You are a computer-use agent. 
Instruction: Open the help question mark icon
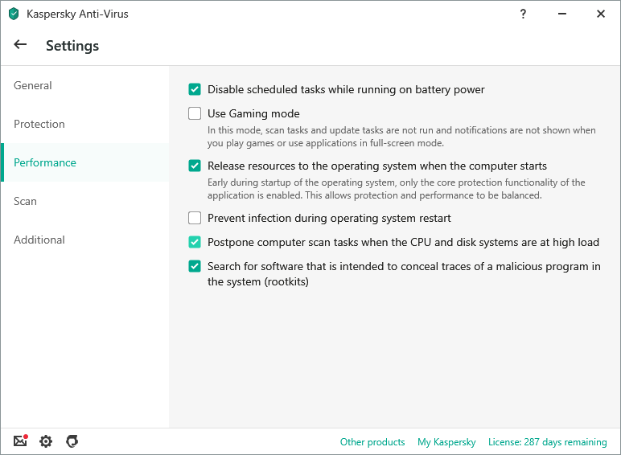point(524,14)
